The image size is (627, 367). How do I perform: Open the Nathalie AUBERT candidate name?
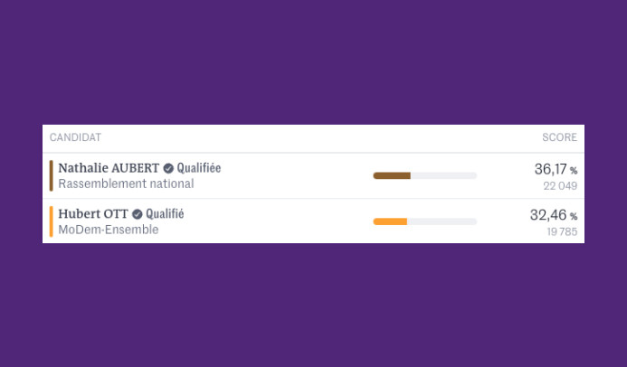tap(109, 168)
